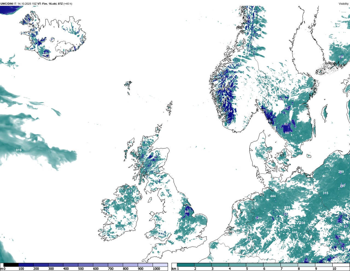Click the Visibility title label

pyautogui.click(x=344, y=4)
